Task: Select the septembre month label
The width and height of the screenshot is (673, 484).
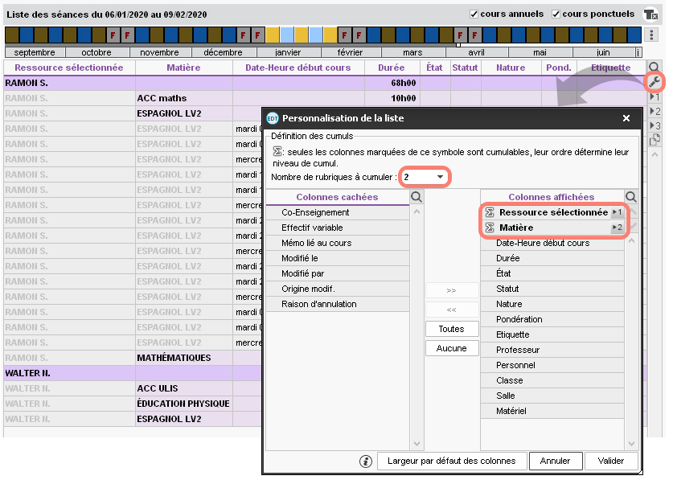Action: 35,52
